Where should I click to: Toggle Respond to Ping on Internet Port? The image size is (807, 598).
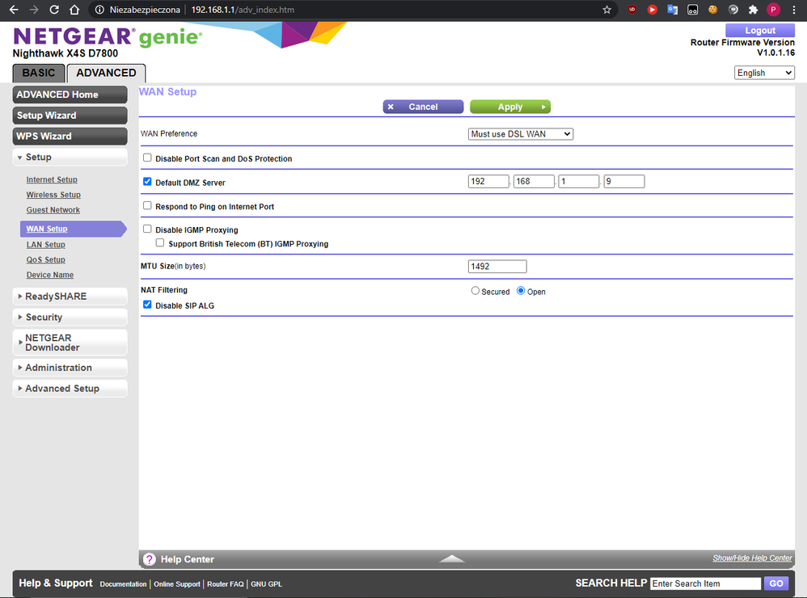click(147, 206)
